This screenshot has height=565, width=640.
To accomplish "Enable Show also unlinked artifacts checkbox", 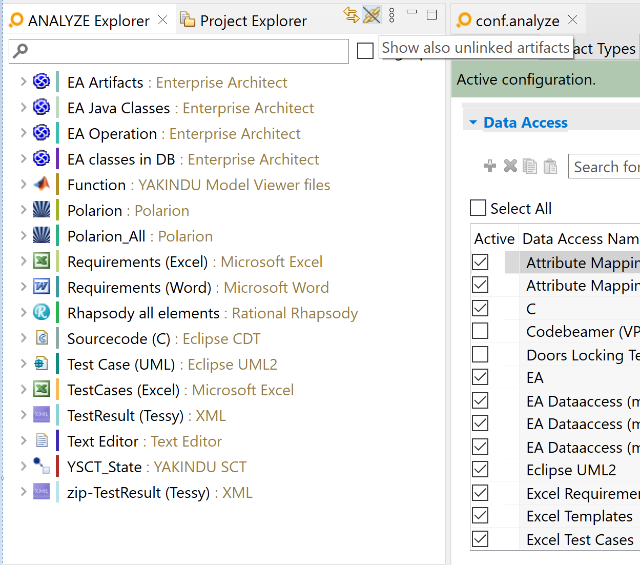I will [365, 51].
